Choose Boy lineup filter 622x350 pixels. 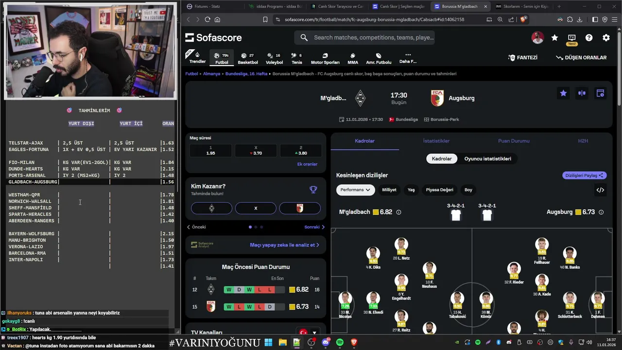tap(468, 190)
